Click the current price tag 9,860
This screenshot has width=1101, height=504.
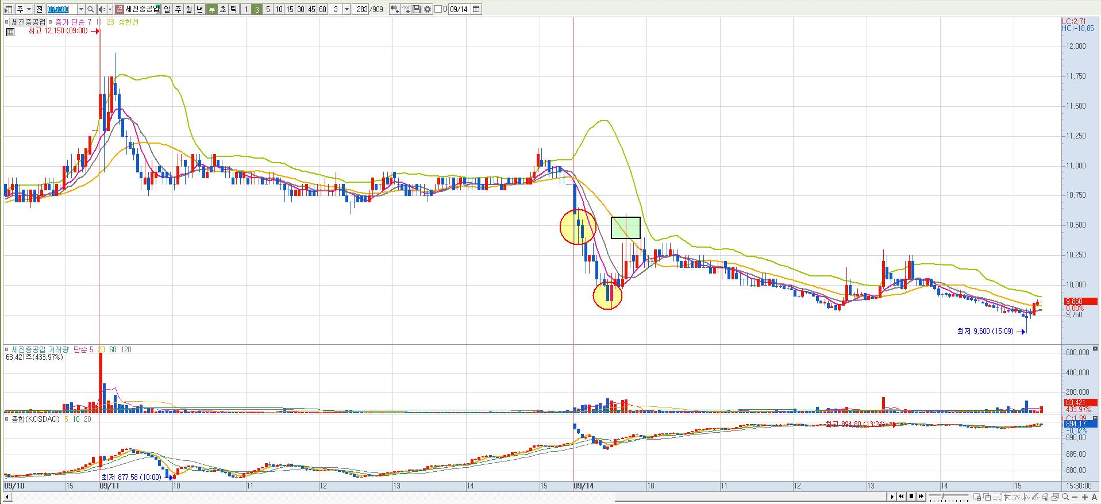point(1080,301)
